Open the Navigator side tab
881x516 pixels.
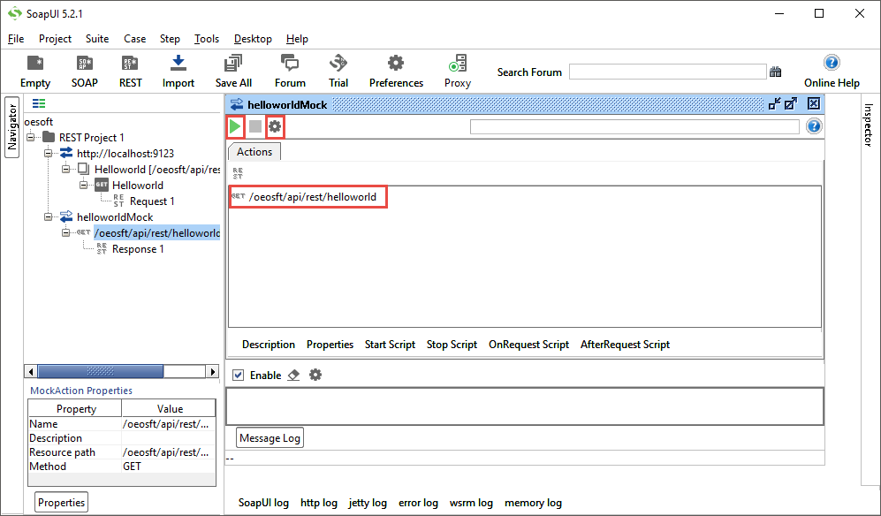[x=11, y=127]
